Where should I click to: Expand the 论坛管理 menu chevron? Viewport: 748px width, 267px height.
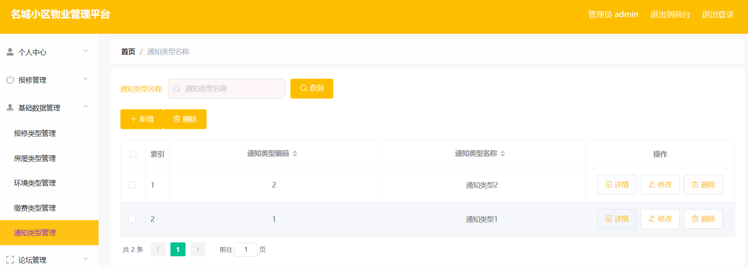point(85,259)
